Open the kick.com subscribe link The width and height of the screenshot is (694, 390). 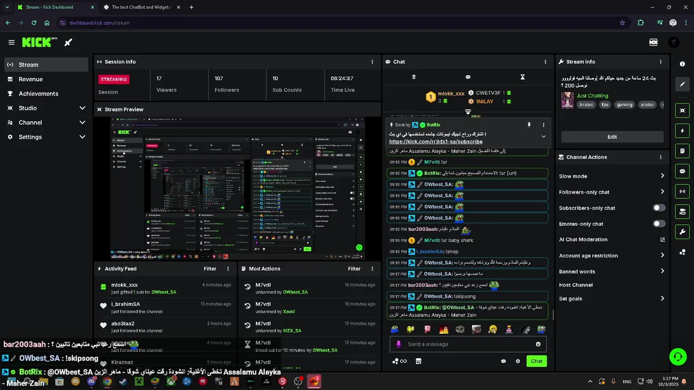pos(436,141)
